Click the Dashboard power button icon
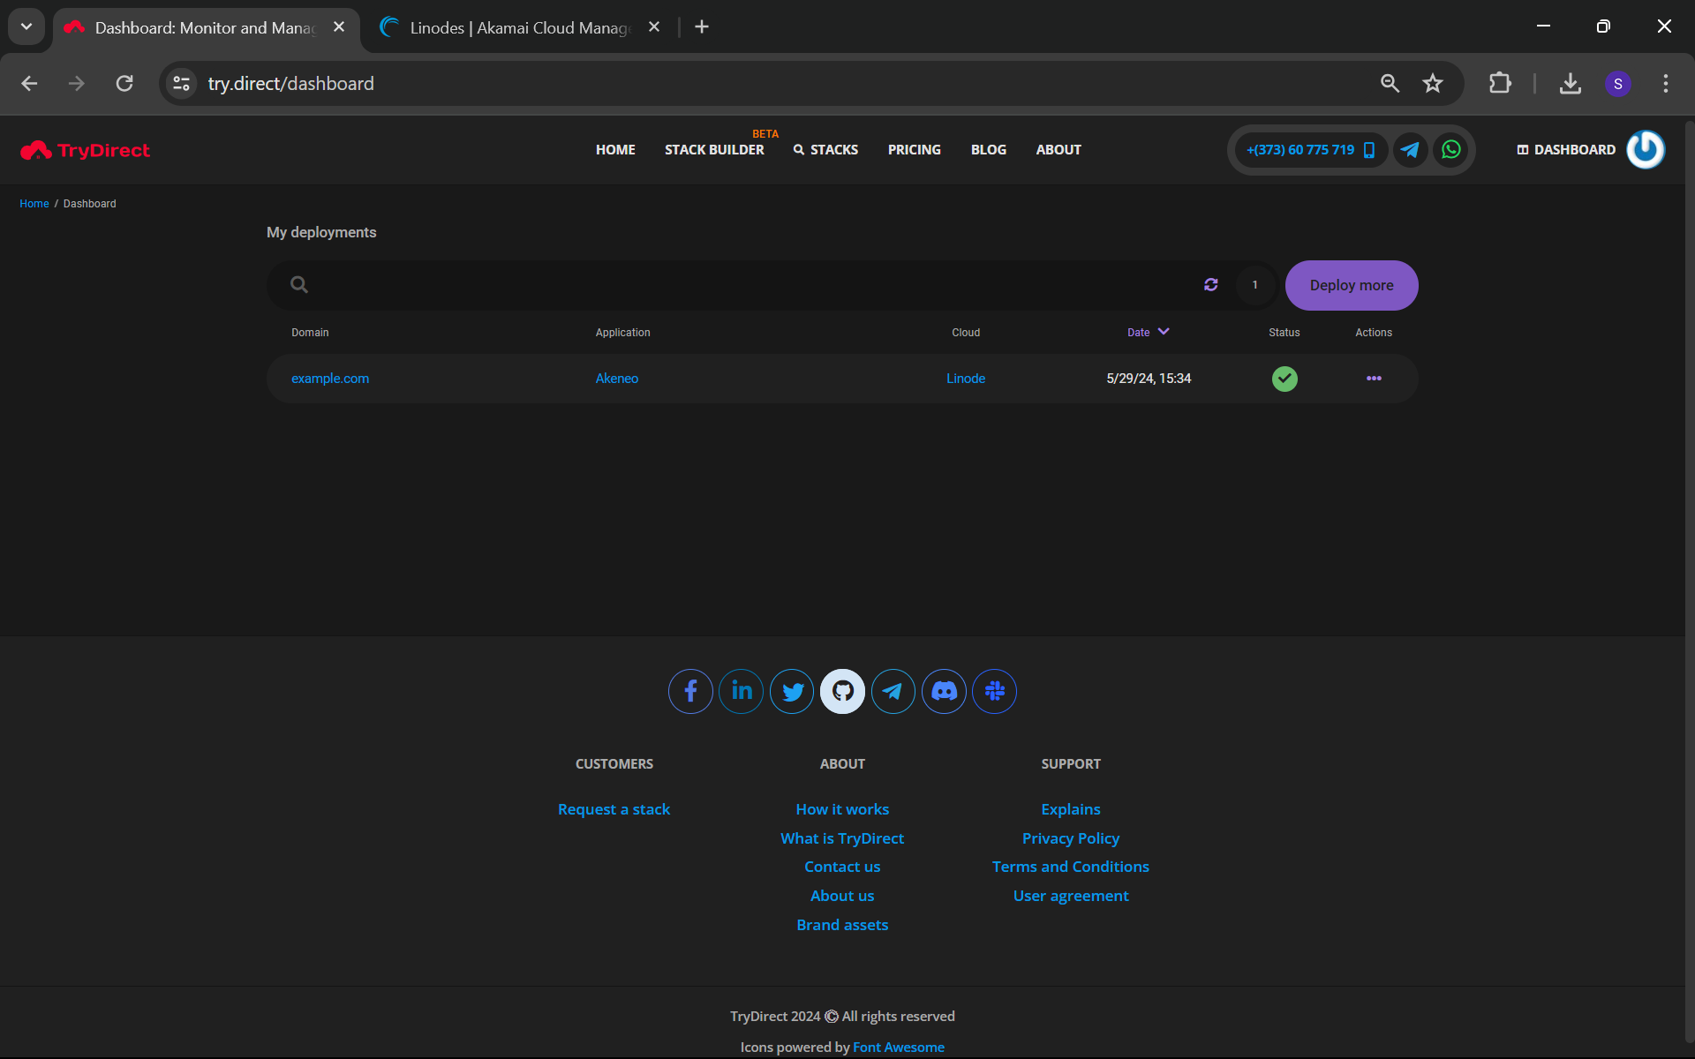This screenshot has height=1059, width=1695. click(x=1646, y=149)
